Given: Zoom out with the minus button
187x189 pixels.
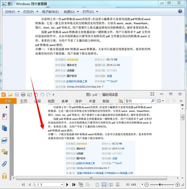Looking at the screenshot, I should tap(146, 185).
